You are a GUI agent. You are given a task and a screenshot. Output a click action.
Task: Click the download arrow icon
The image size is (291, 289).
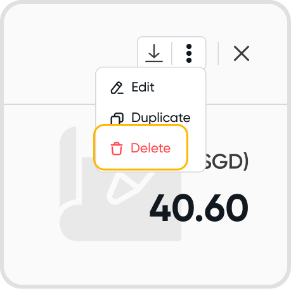[154, 53]
